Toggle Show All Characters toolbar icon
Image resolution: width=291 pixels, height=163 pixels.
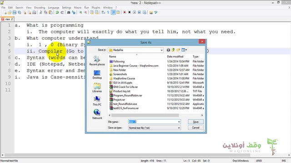108,13
